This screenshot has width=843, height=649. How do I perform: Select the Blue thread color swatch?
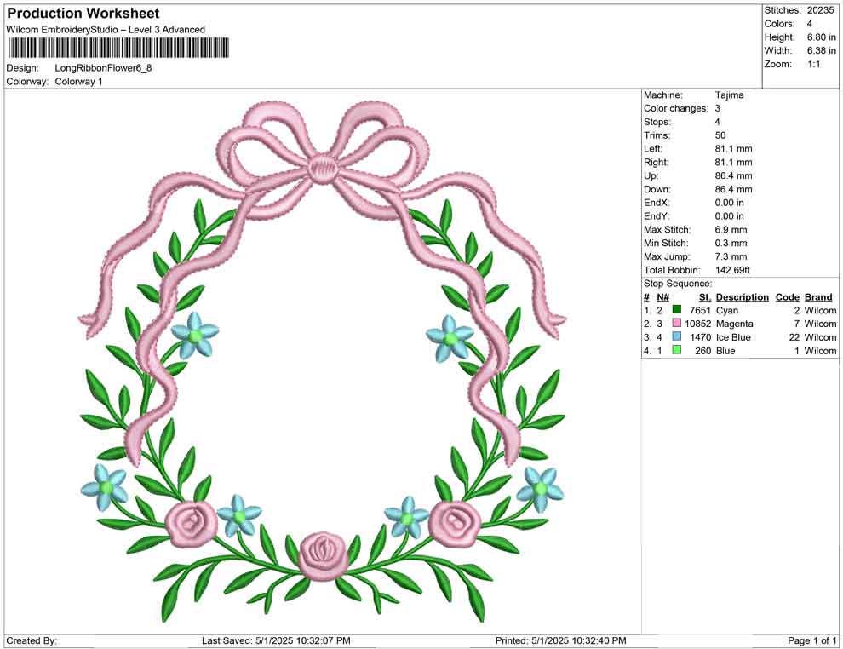point(676,350)
